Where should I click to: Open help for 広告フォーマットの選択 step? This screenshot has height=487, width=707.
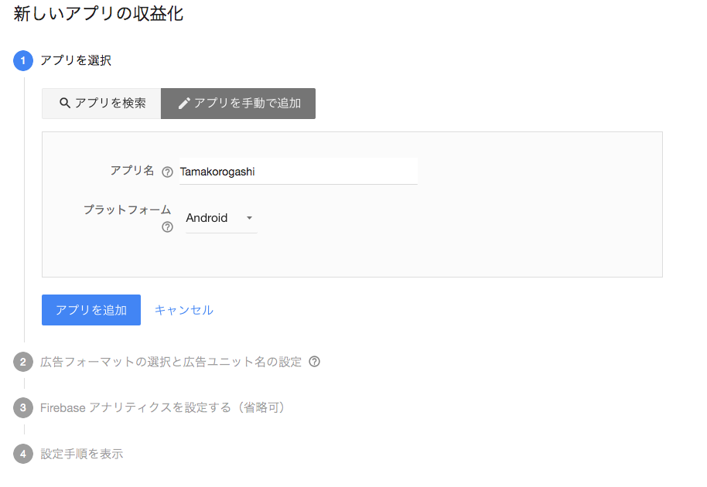(x=314, y=362)
